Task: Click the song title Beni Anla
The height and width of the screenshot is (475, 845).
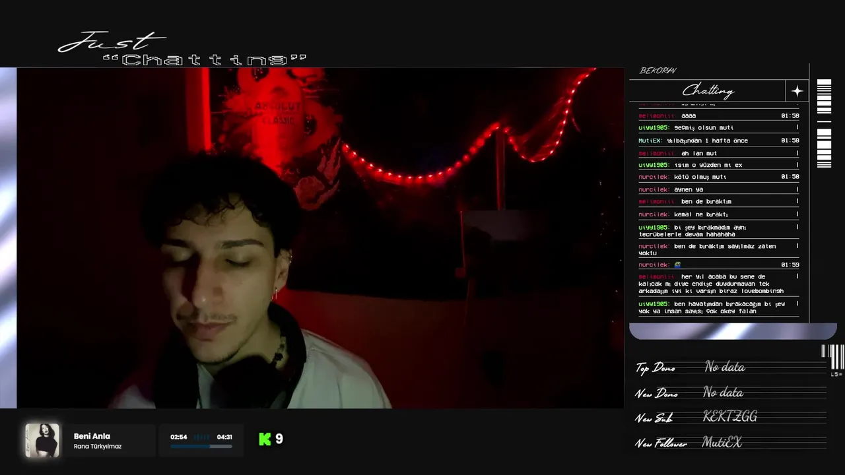Action: click(x=92, y=436)
